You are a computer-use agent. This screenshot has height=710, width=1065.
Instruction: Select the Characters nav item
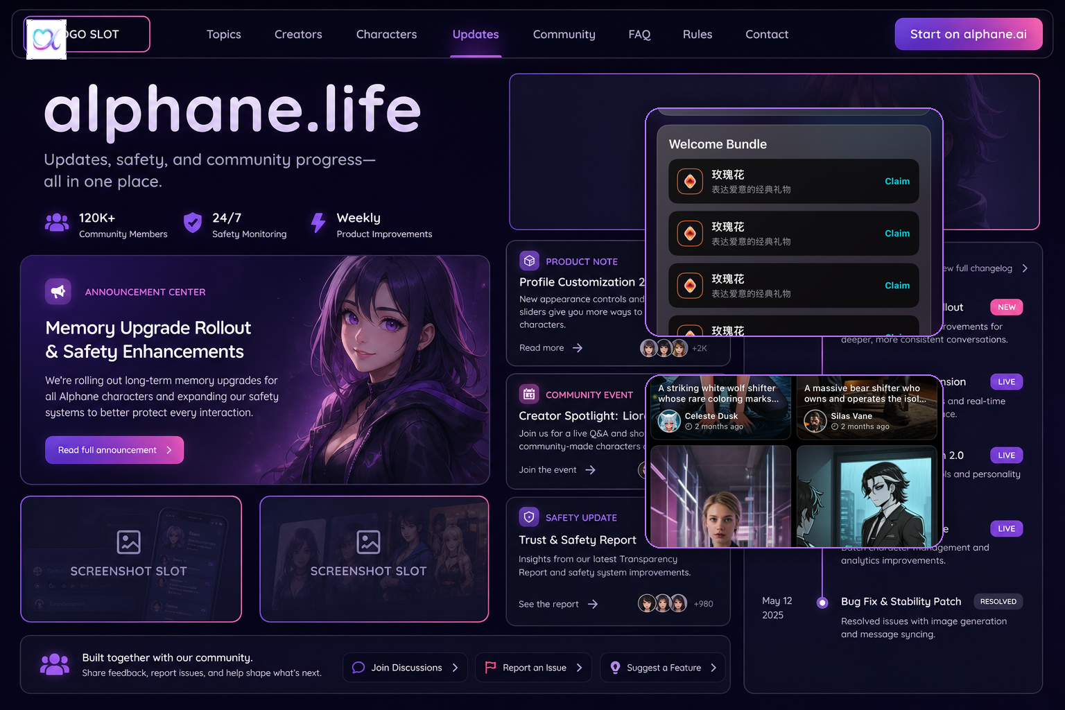click(386, 34)
